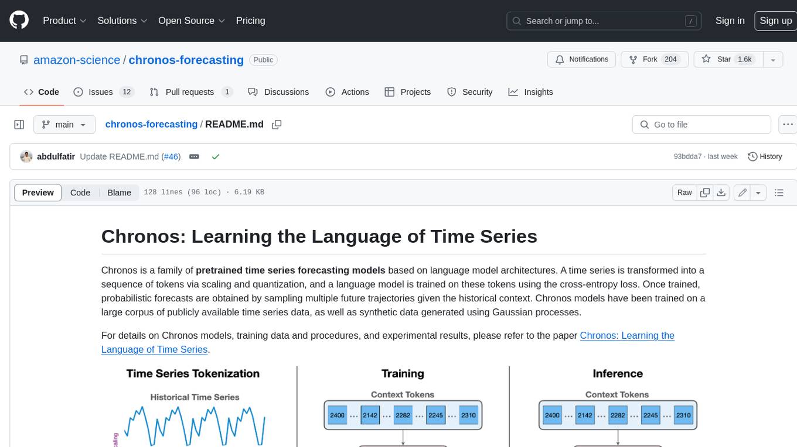The image size is (797, 447).
Task: Expand the file tree side panel
Action: tap(19, 125)
